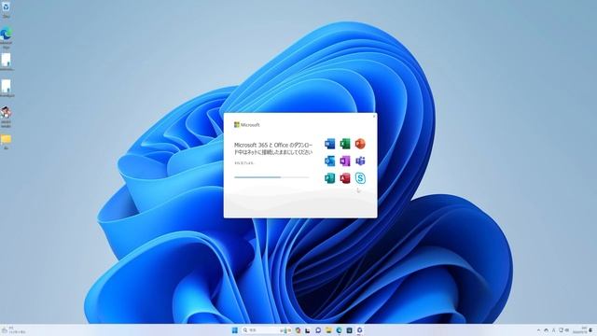
Task: Open Microsoft Store from the taskbar
Action: click(x=349, y=329)
